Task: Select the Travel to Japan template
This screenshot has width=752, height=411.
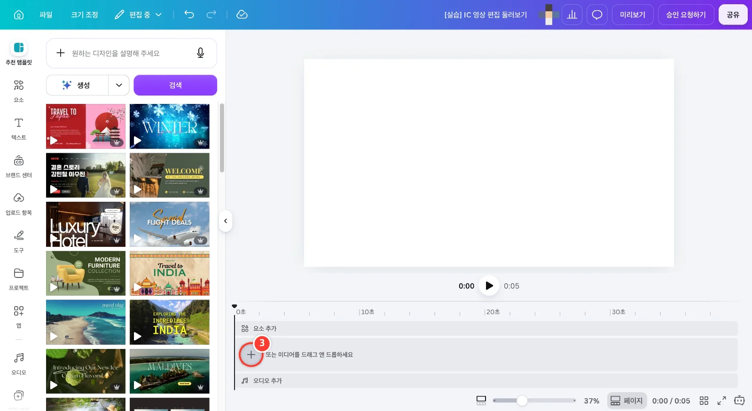Action: (x=86, y=126)
